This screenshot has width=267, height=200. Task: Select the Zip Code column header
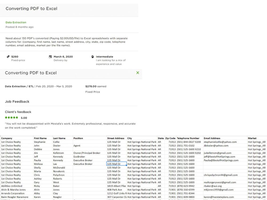click(x=170, y=138)
